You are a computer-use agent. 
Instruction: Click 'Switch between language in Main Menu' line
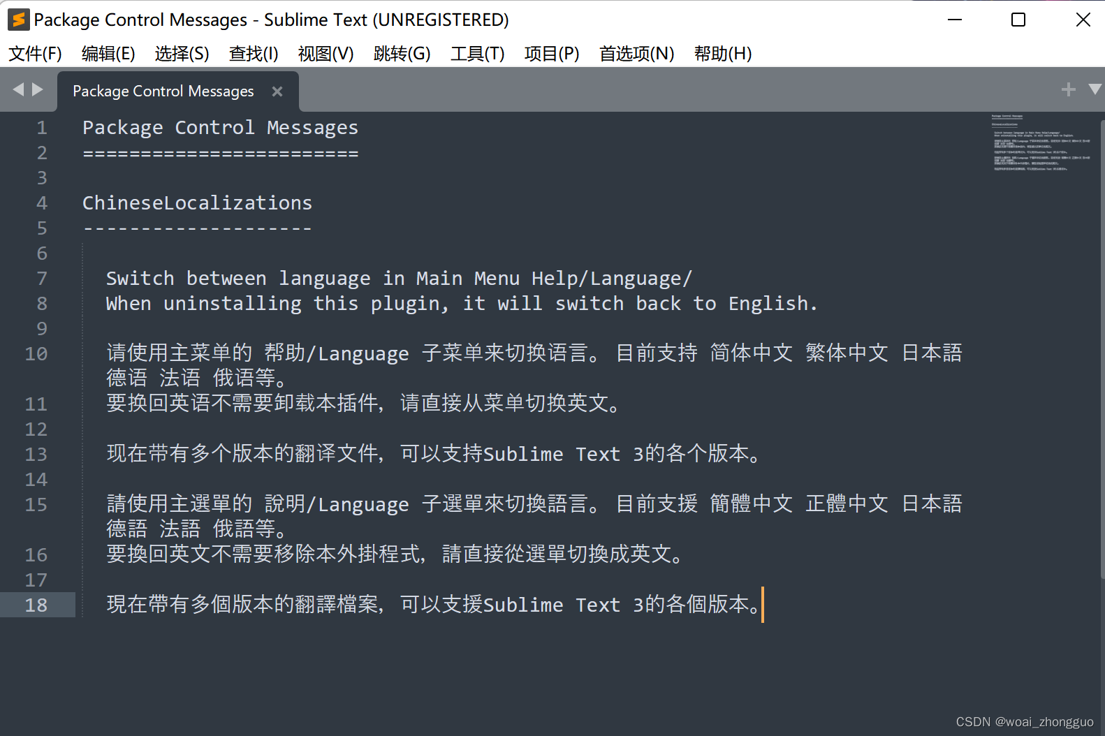coord(399,279)
